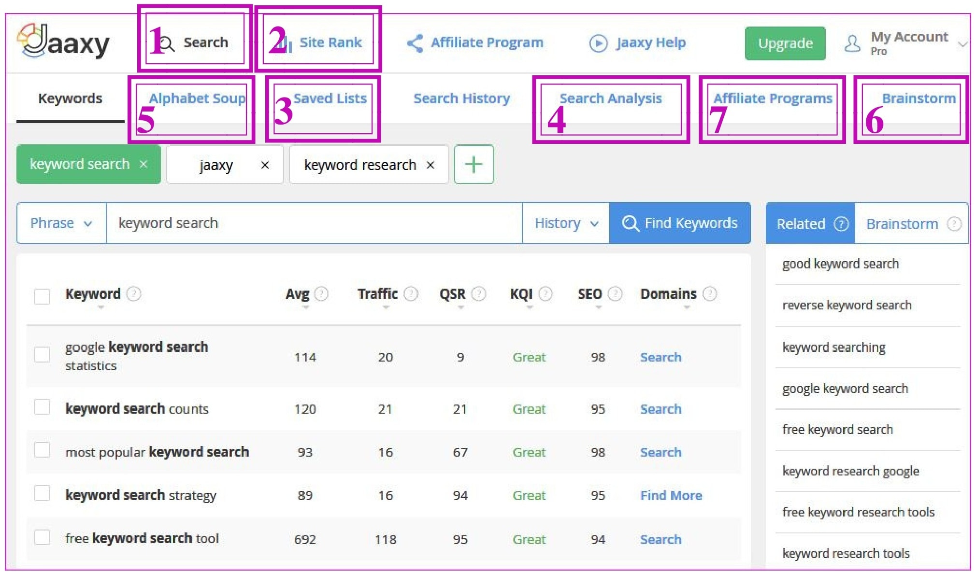Select the Brainstorm sidebar tab
This screenshot has width=976, height=572.
(911, 223)
